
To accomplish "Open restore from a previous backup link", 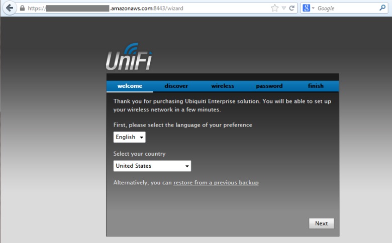I will [x=216, y=183].
